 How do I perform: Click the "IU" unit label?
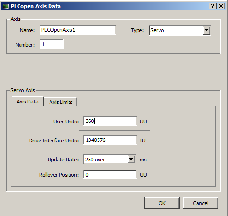pyautogui.click(x=143, y=141)
